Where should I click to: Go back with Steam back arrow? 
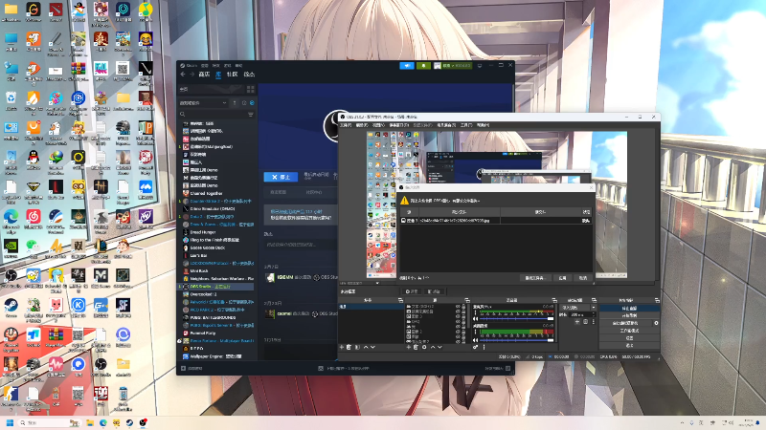pyautogui.click(x=183, y=75)
